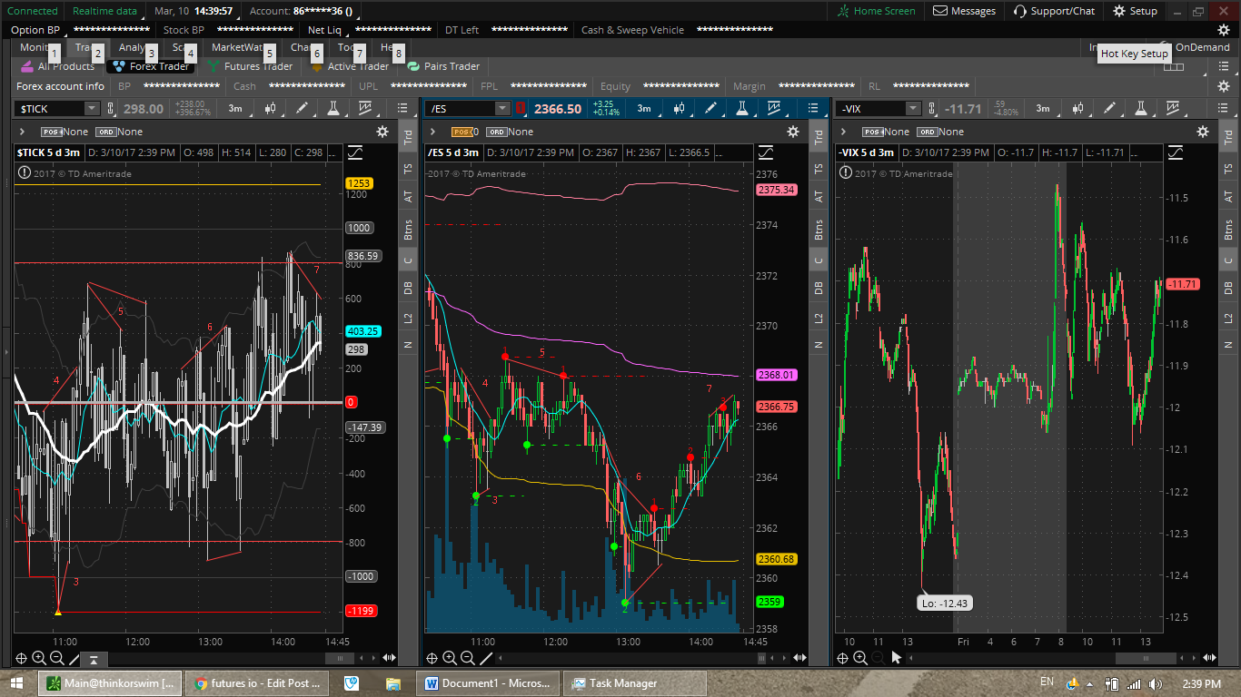The width and height of the screenshot is (1241, 697).
Task: Select the Pairs Trader sub-tab
Action: (443, 66)
